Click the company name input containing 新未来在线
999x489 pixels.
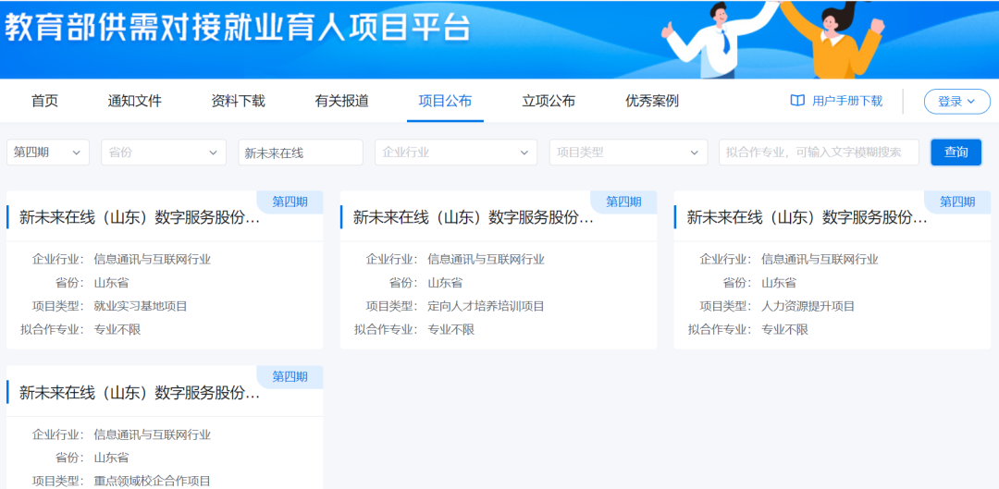pyautogui.click(x=301, y=153)
